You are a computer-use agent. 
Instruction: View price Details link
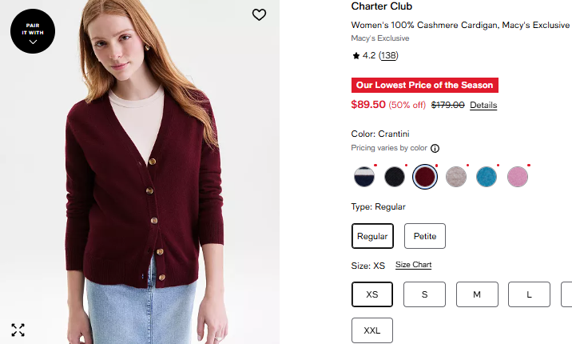pyautogui.click(x=483, y=105)
